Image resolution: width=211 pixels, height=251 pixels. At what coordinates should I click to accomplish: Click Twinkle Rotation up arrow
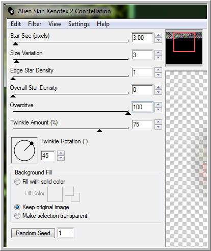click(x=61, y=153)
